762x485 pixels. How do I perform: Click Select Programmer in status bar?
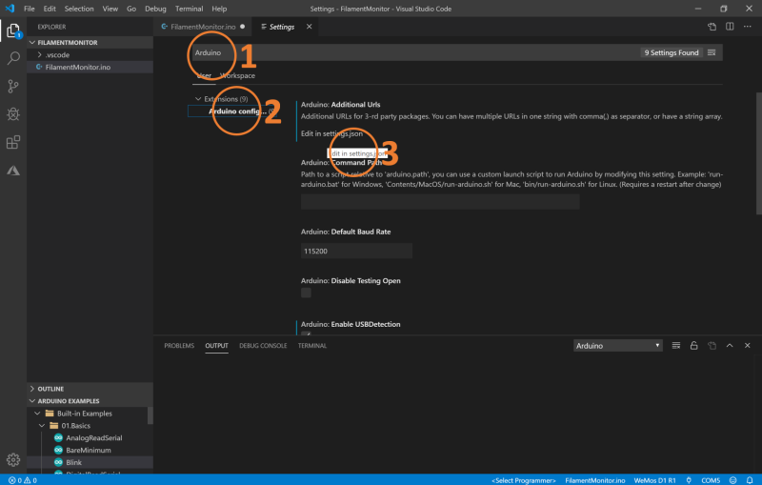523,480
